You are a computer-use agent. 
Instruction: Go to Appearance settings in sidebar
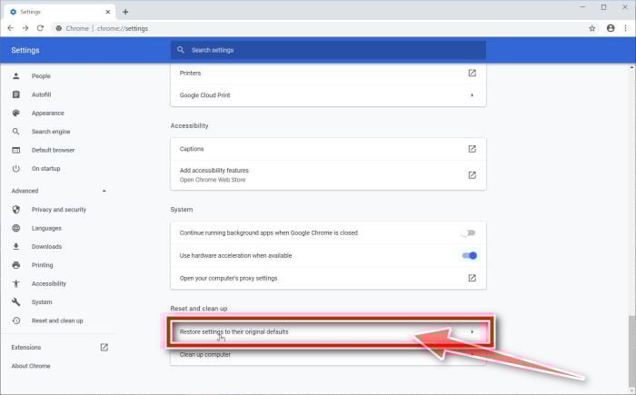[48, 114]
